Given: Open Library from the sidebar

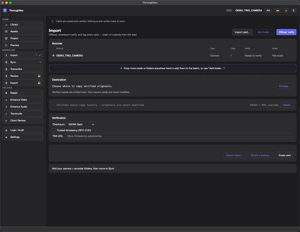Looking at the screenshot, I should 23,24.
